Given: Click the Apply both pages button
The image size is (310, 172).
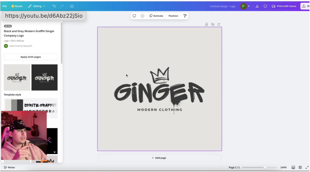Looking at the screenshot, I should click(31, 57).
